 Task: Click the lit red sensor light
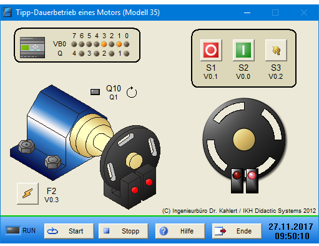(252, 175)
